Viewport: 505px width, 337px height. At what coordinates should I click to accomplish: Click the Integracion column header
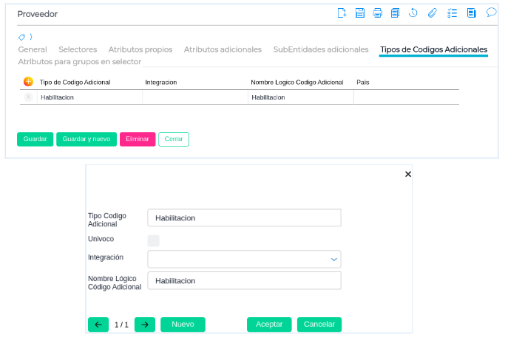coord(160,83)
